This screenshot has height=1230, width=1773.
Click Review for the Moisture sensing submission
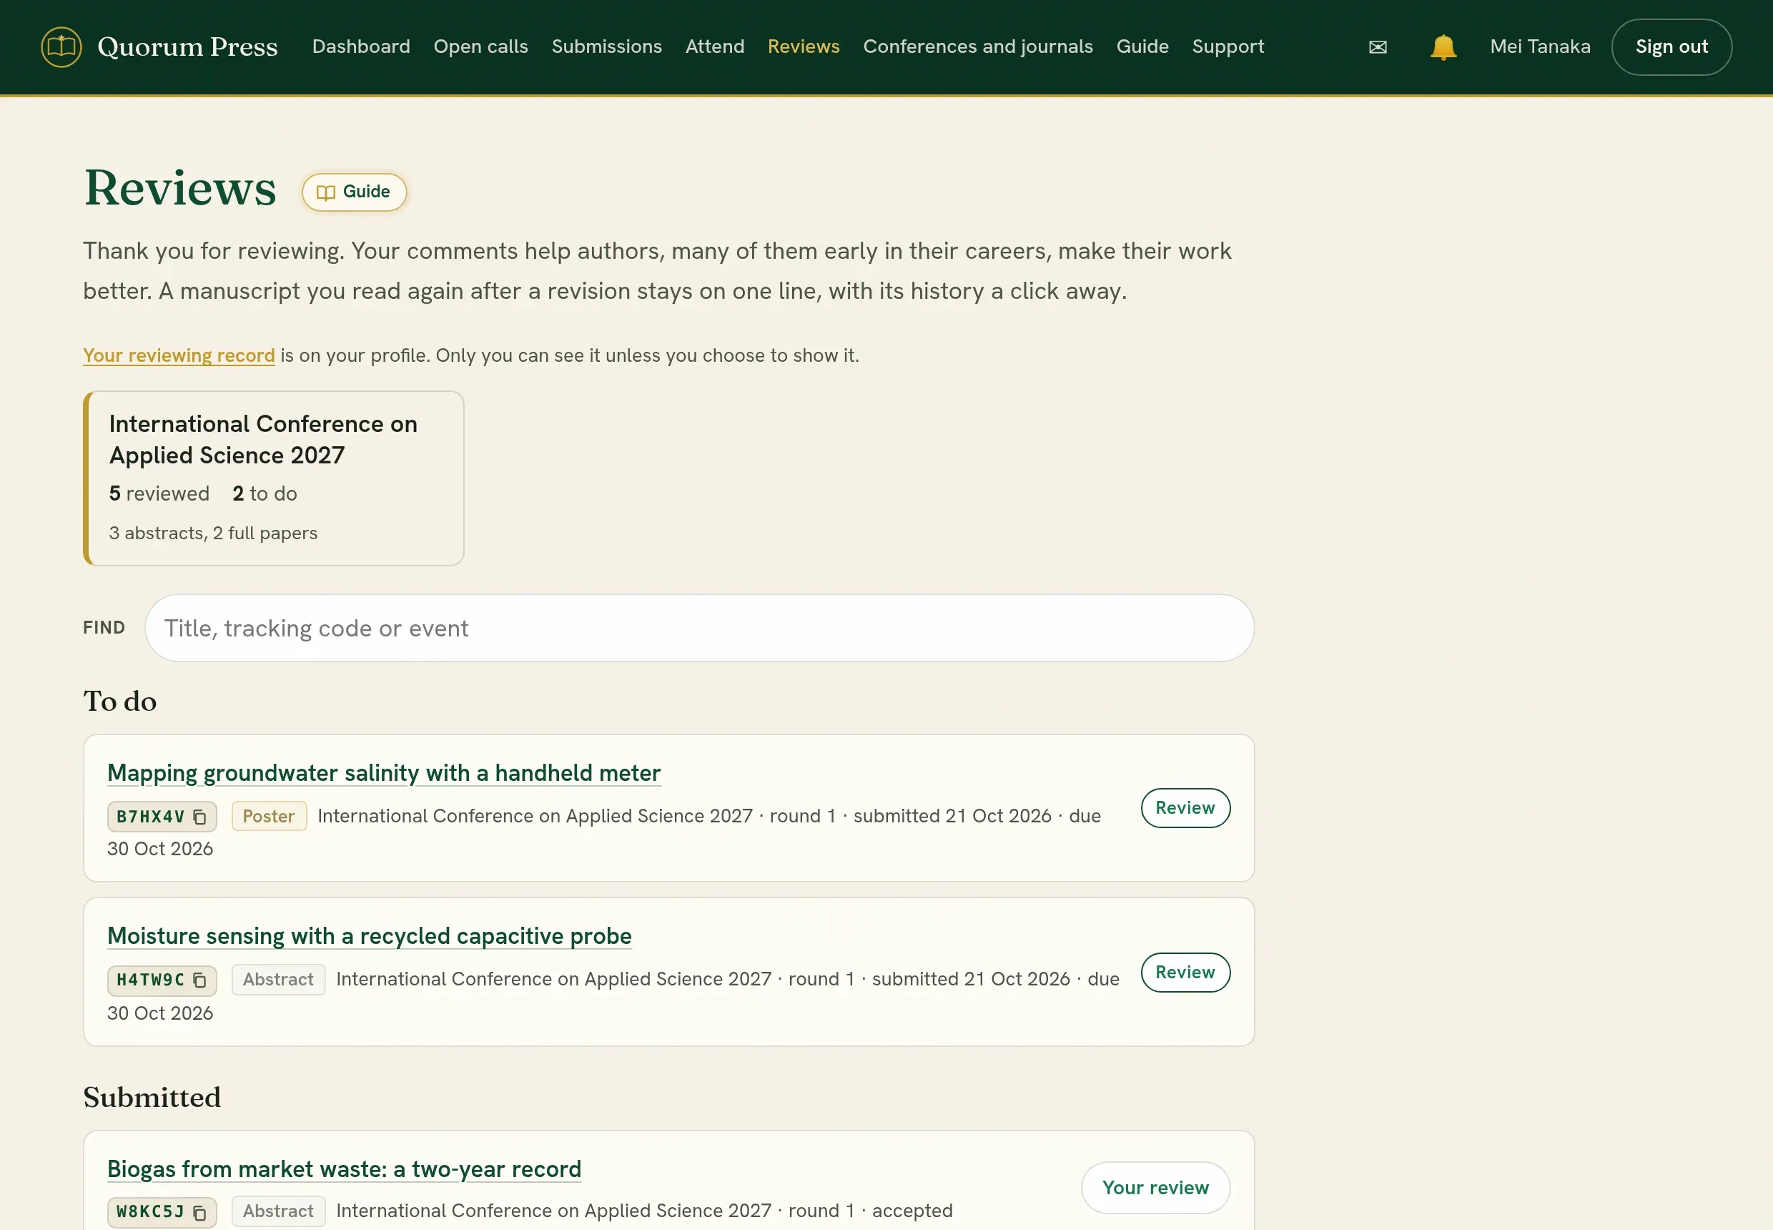click(x=1185, y=973)
